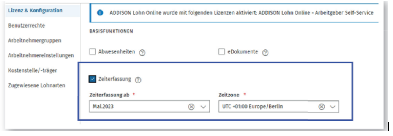The height and width of the screenshot is (136, 393).
Task: Open Kostenstelle/-träger section
Action: tap(33, 70)
